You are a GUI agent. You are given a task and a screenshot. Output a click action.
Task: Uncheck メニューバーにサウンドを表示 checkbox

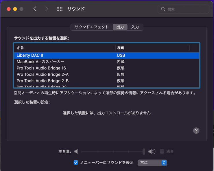tap(76, 163)
